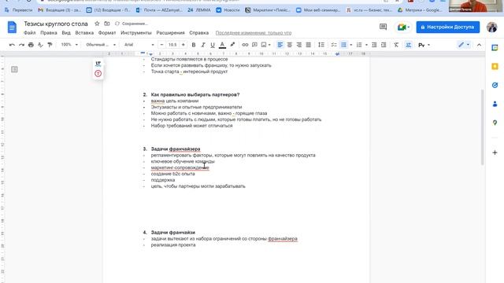Open the paragraph style dropdown

(x=101, y=45)
